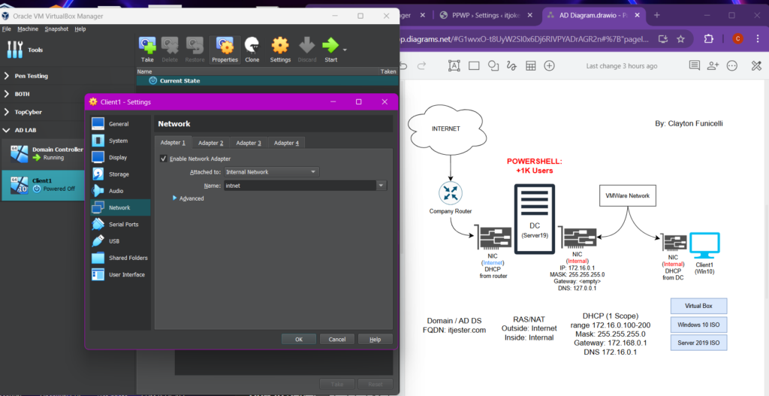Click the browser address bar URL
This screenshot has height=396, width=769.
point(525,39)
